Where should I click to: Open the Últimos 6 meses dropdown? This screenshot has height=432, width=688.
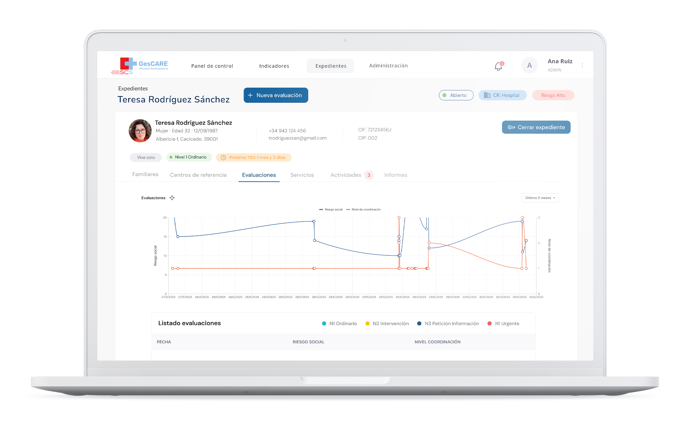coord(540,198)
